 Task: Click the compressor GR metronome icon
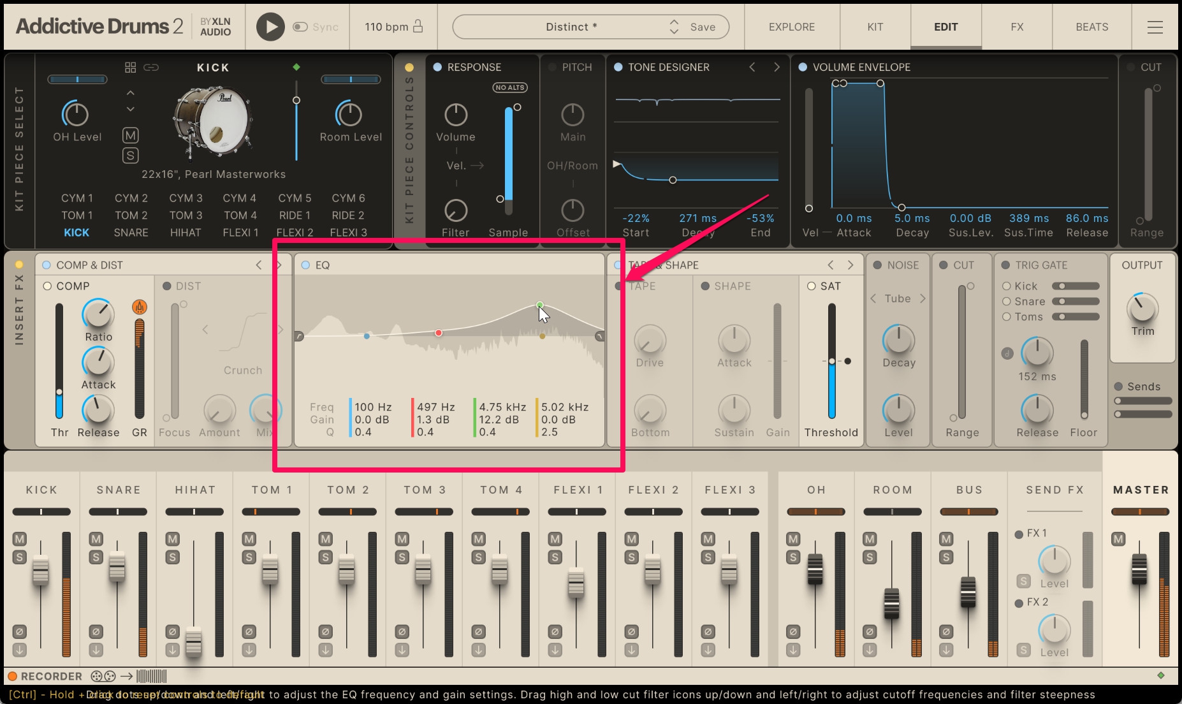click(x=139, y=307)
